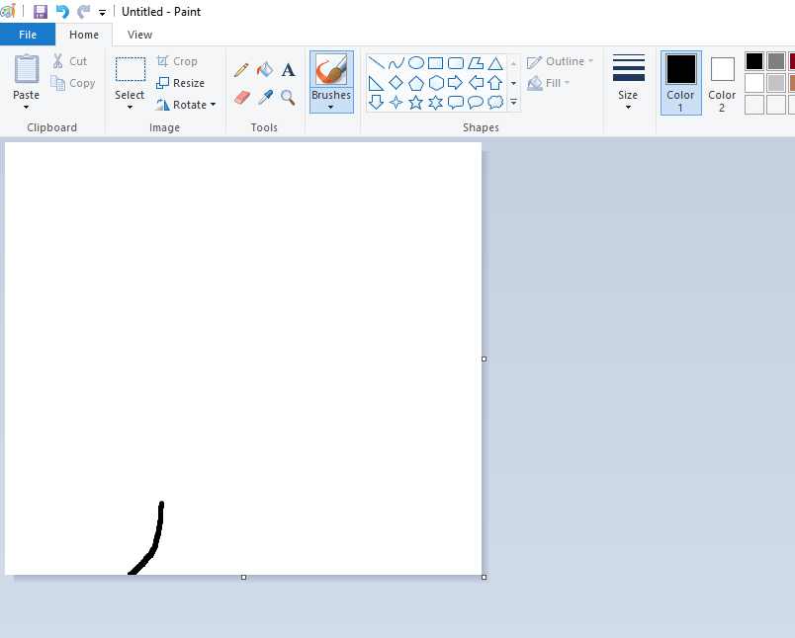The width and height of the screenshot is (795, 638).
Task: Click the Crop button
Action: click(x=177, y=61)
